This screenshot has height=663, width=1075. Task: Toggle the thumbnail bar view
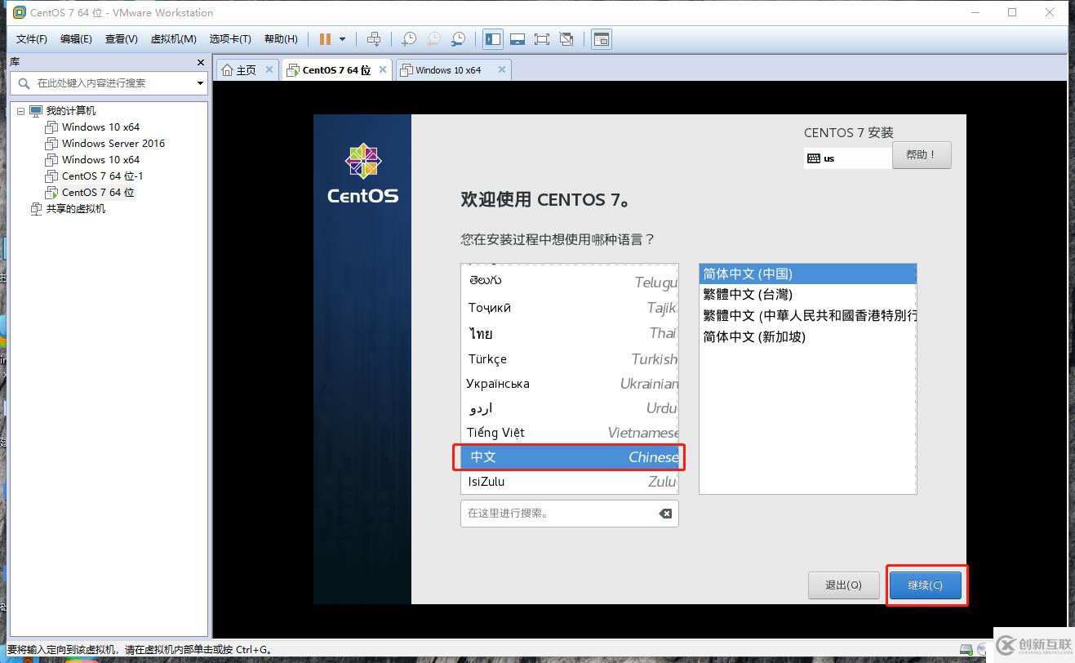(518, 39)
